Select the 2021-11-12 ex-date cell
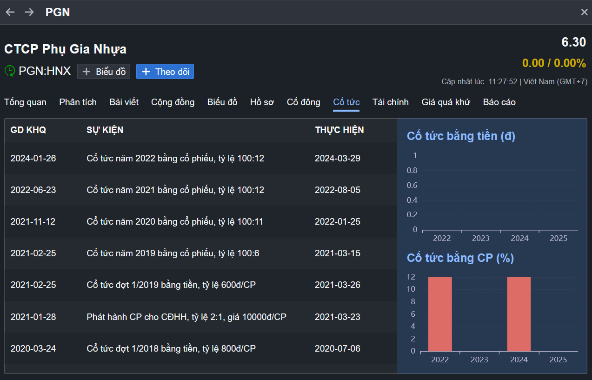The height and width of the screenshot is (380, 592). (x=33, y=221)
